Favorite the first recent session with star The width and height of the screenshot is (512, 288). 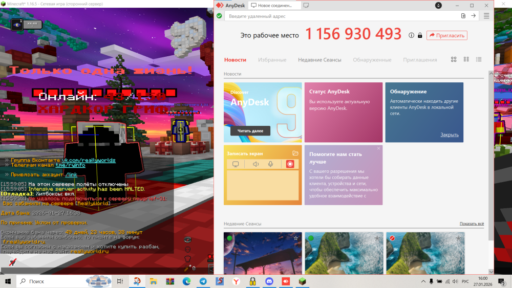click(296, 238)
